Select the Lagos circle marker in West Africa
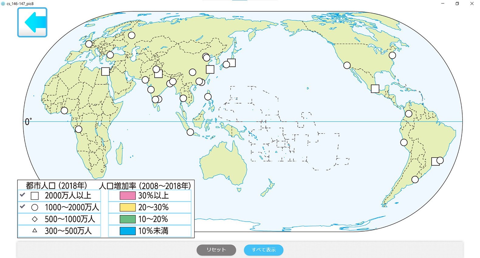The image size is (480, 258). point(64,111)
